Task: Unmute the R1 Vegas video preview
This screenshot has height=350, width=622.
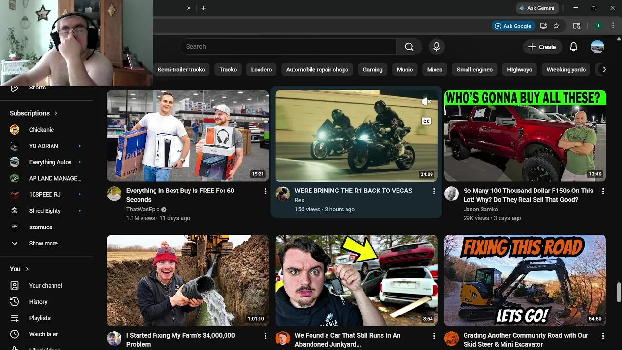Action: pyautogui.click(x=426, y=102)
